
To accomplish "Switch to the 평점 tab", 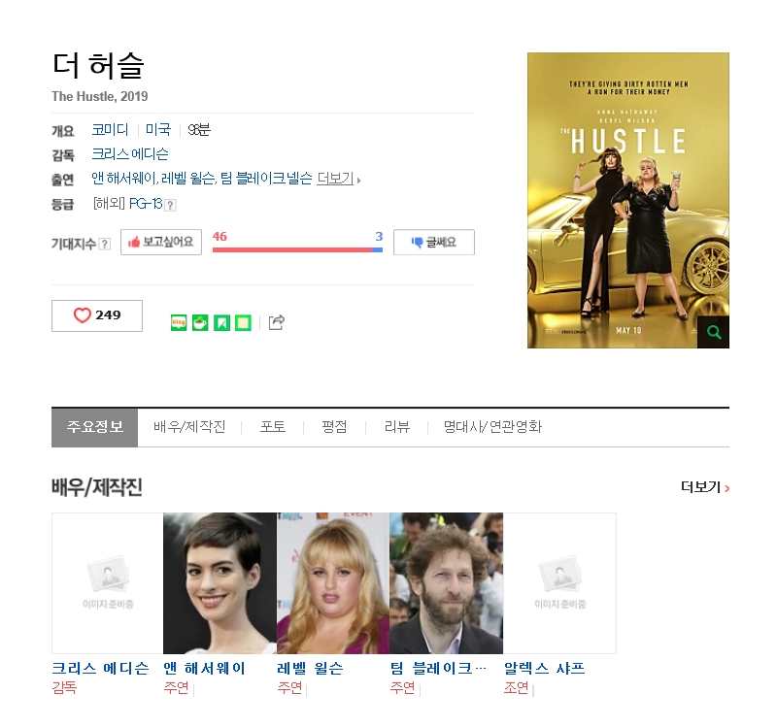I will pos(334,427).
